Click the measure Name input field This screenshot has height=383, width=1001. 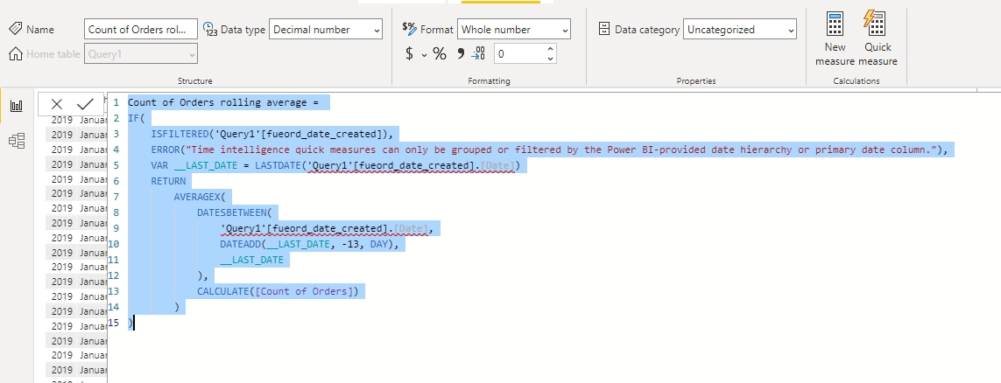pos(140,30)
